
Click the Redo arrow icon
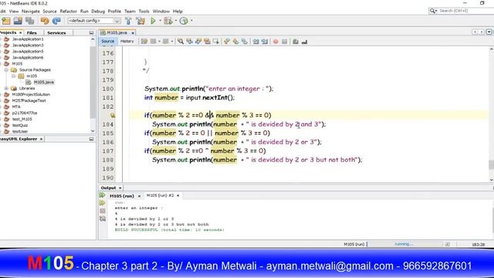(x=56, y=21)
